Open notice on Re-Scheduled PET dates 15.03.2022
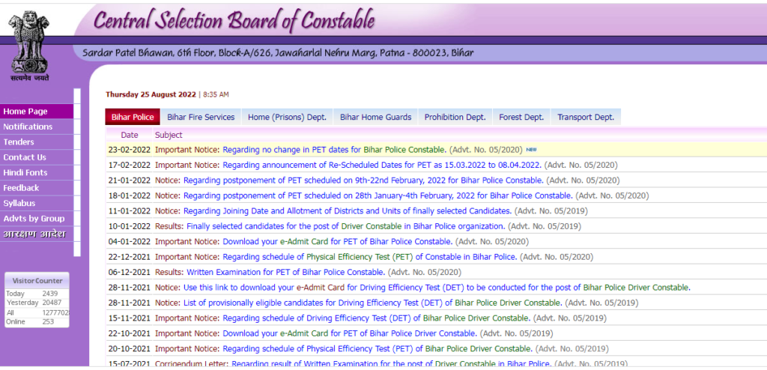The width and height of the screenshot is (767, 370). click(x=382, y=165)
